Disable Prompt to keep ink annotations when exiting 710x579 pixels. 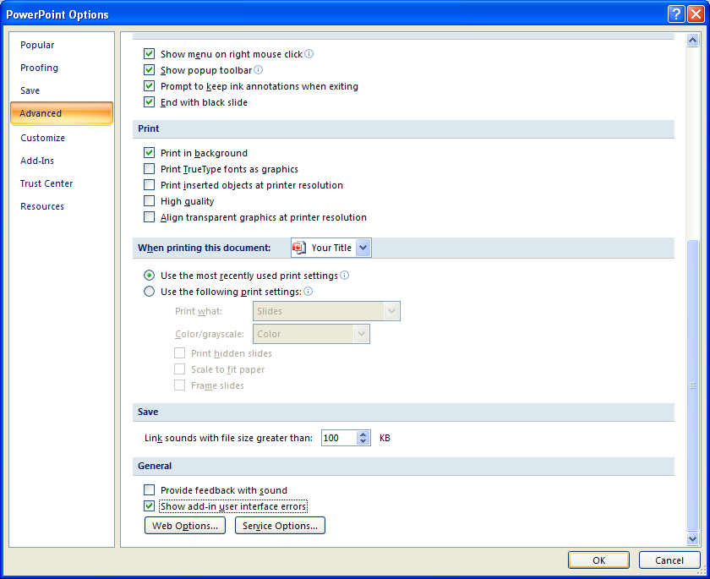point(149,86)
